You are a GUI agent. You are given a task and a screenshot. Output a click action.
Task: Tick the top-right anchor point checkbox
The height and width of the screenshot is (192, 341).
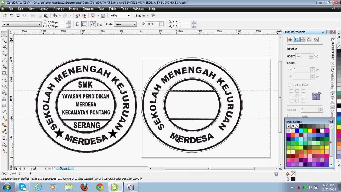pyautogui.click(x=303, y=91)
